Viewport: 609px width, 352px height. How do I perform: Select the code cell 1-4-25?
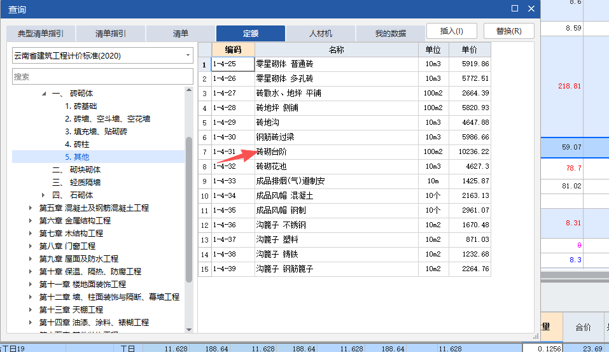[x=233, y=64]
